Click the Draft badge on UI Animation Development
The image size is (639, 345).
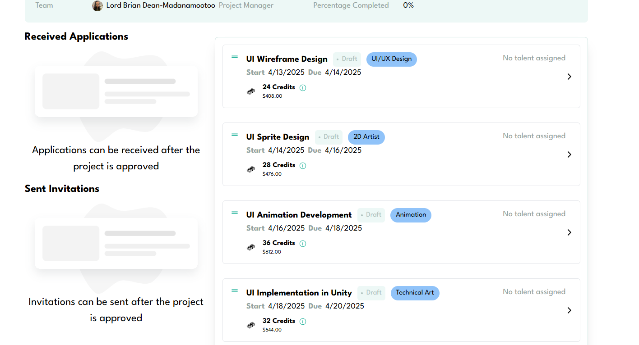coord(371,215)
